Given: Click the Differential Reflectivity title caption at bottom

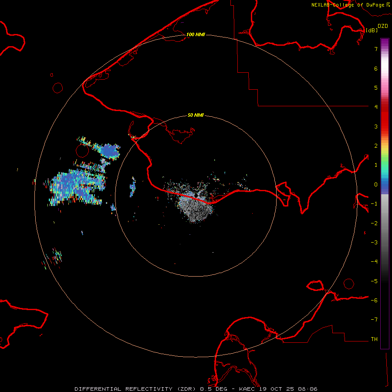Looking at the screenshot, I should pos(196,389).
